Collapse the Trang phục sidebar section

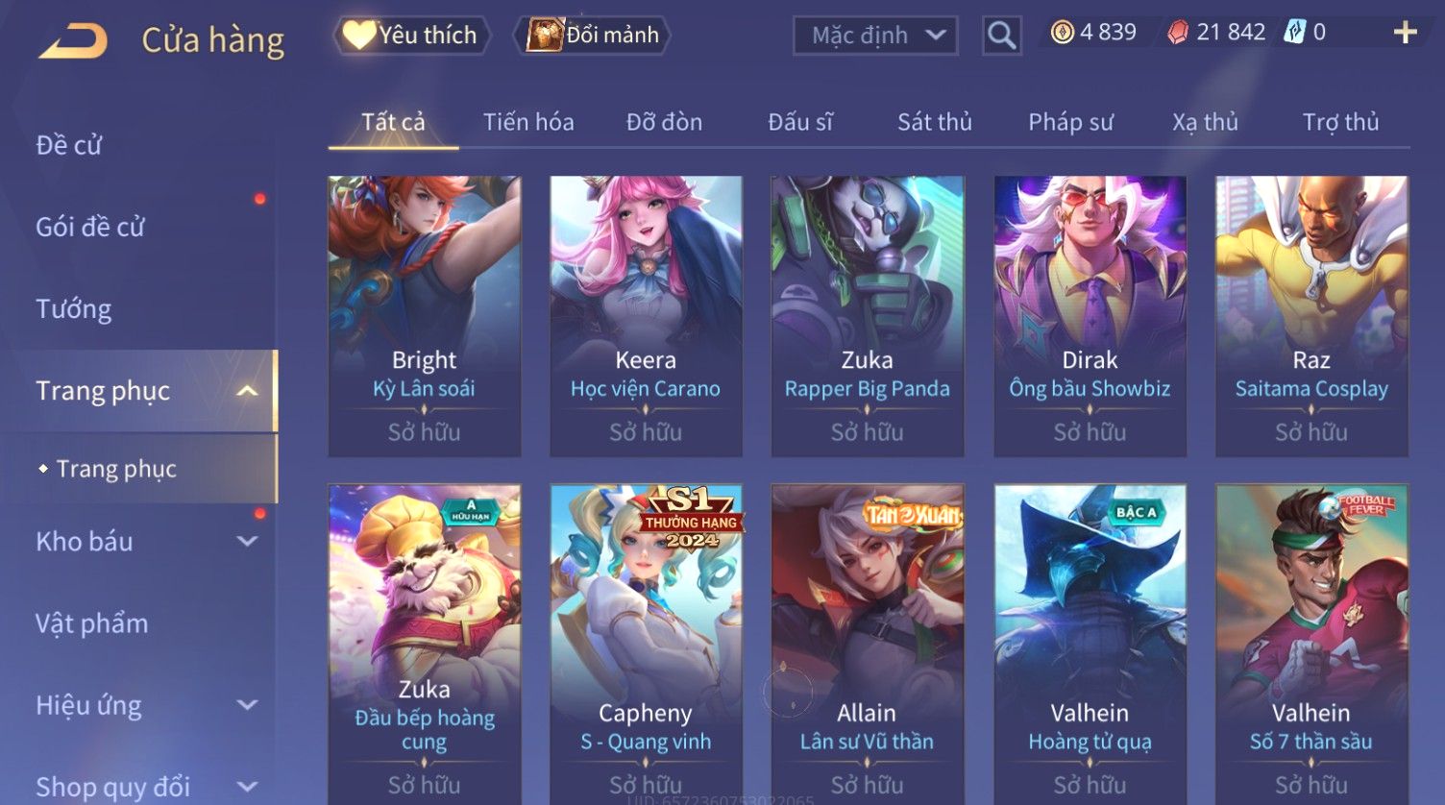click(246, 391)
